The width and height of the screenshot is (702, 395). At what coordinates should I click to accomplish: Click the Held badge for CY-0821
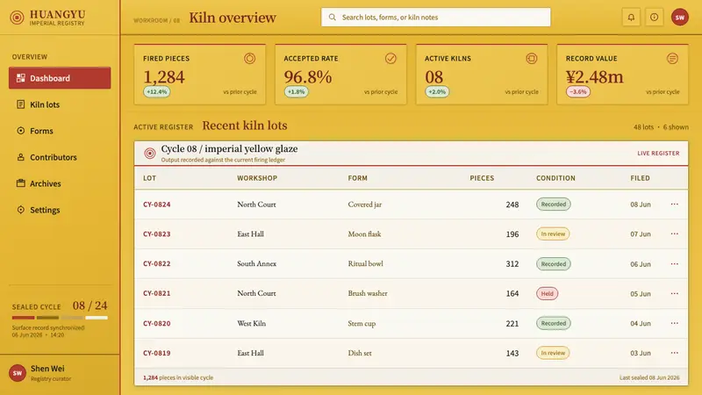pyautogui.click(x=547, y=293)
